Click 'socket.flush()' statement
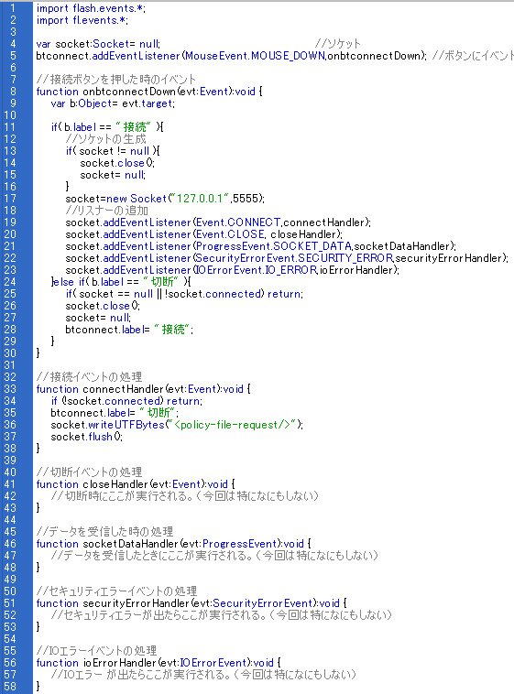The width and height of the screenshot is (514, 694). (x=86, y=437)
